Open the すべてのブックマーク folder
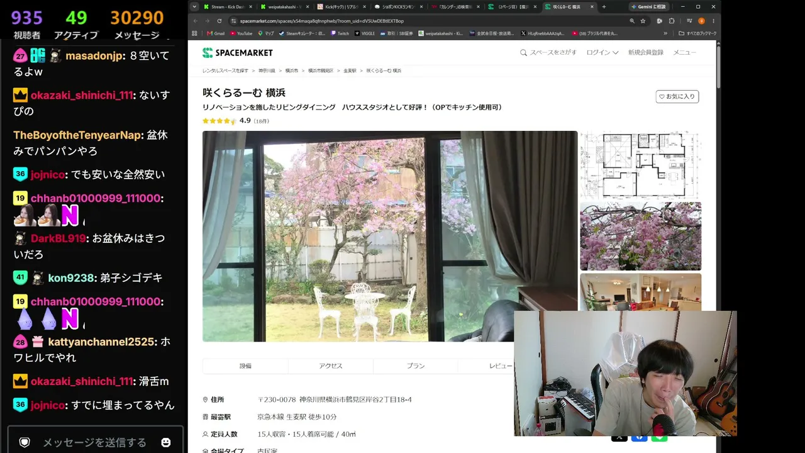 click(x=697, y=33)
